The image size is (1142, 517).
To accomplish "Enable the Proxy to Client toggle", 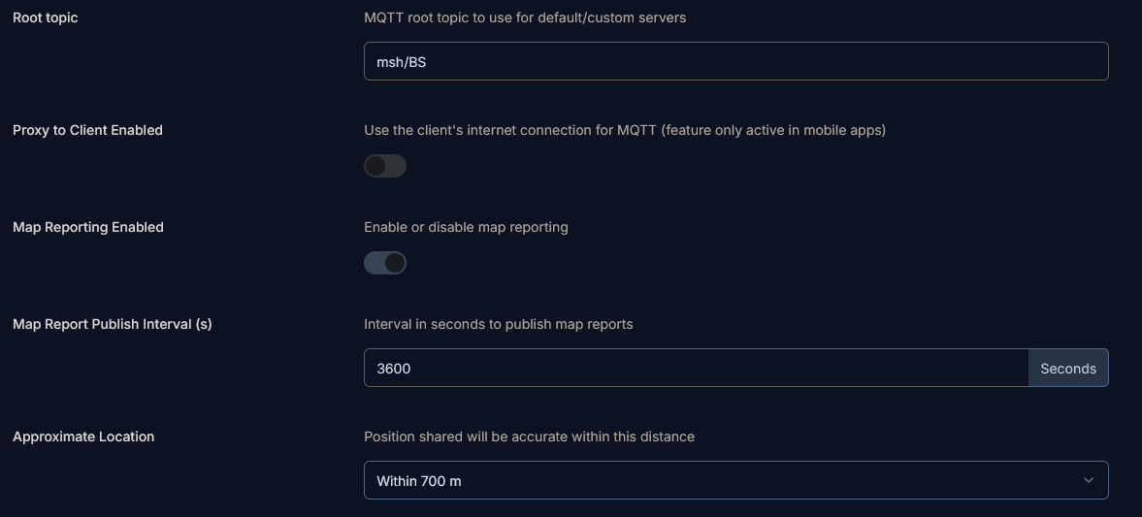I will point(385,166).
